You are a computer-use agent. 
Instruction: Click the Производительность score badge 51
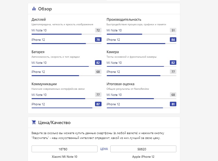click(x=173, y=30)
